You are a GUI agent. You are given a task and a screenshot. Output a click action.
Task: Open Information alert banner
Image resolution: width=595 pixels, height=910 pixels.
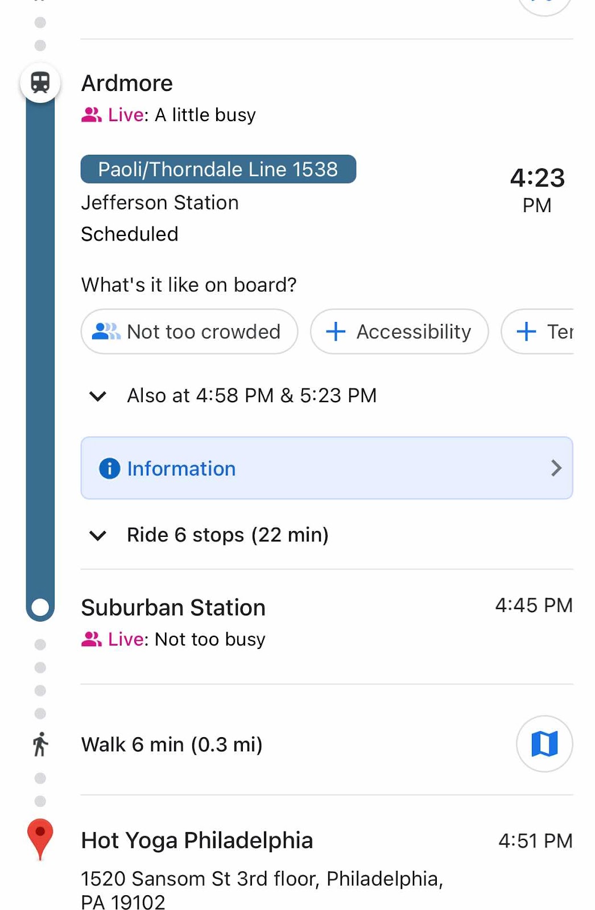(x=327, y=468)
